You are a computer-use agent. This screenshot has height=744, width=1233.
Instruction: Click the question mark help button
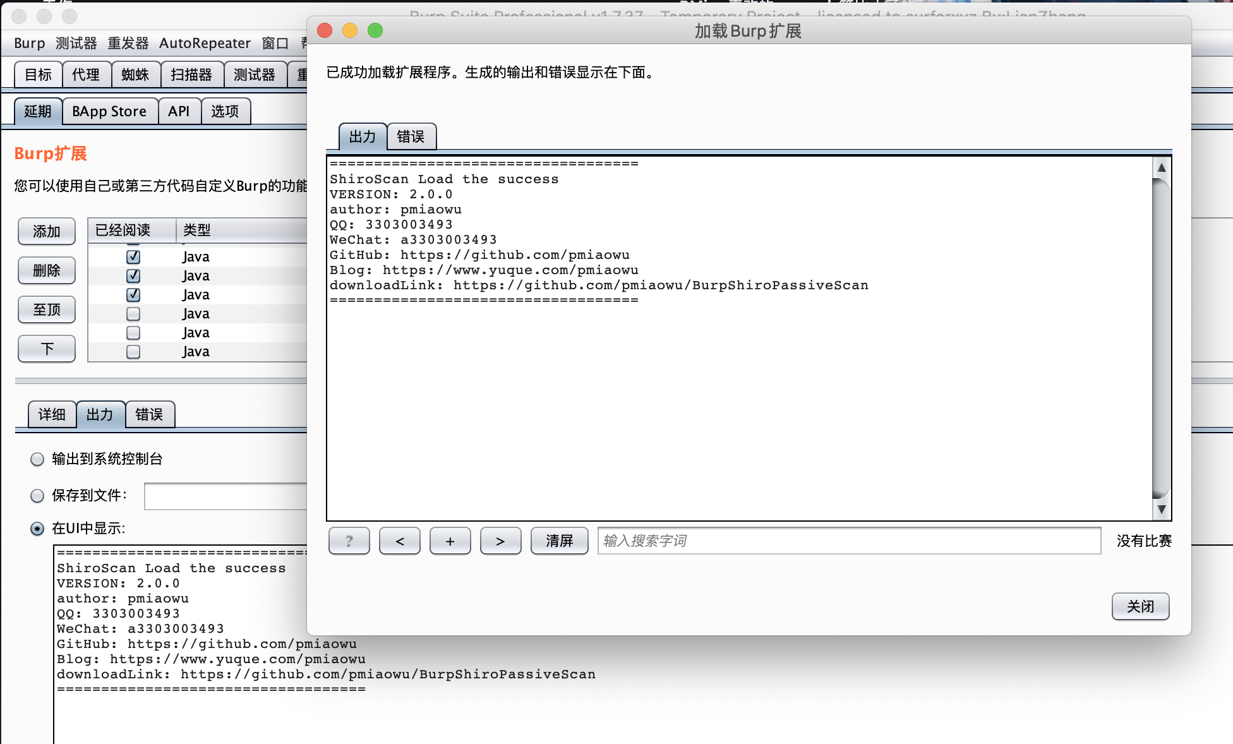click(x=349, y=541)
